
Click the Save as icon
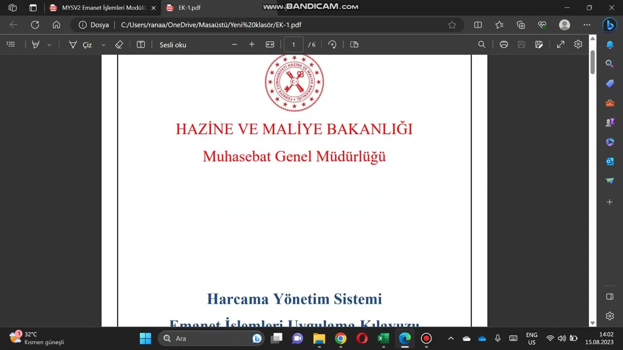click(539, 44)
